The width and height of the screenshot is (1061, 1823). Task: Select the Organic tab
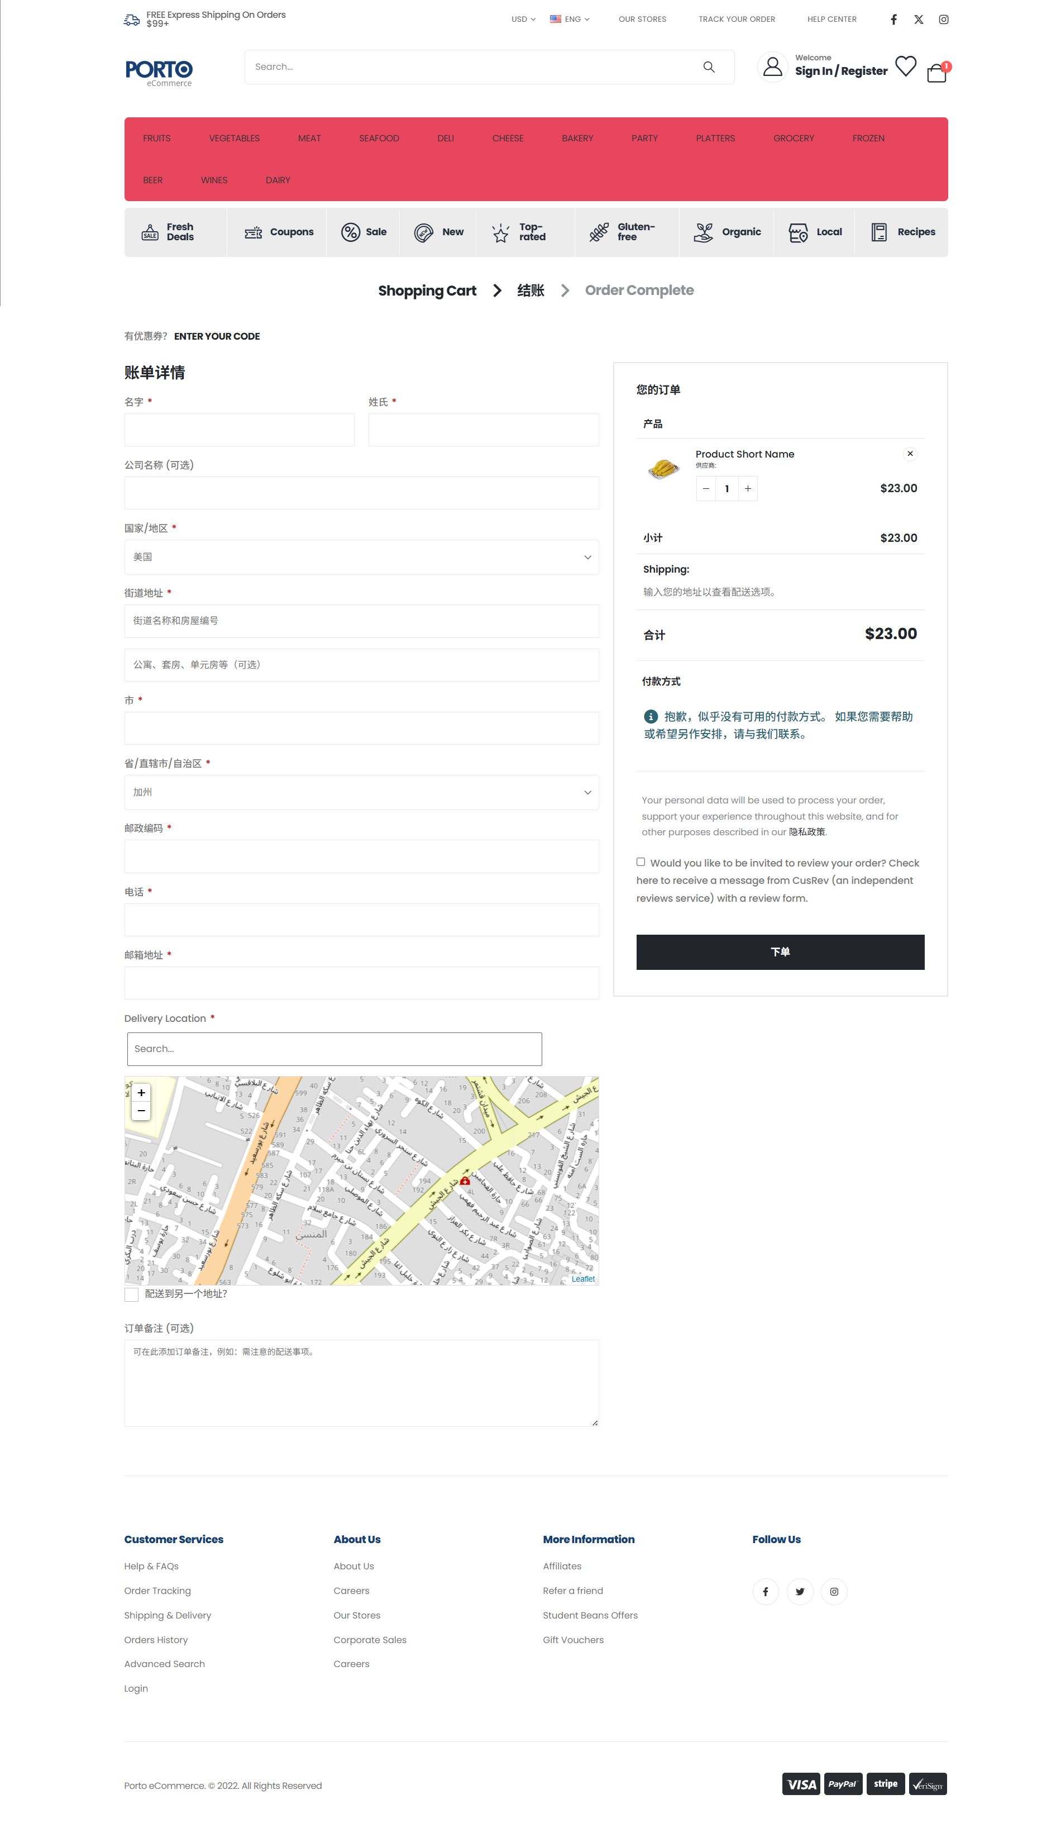point(727,232)
